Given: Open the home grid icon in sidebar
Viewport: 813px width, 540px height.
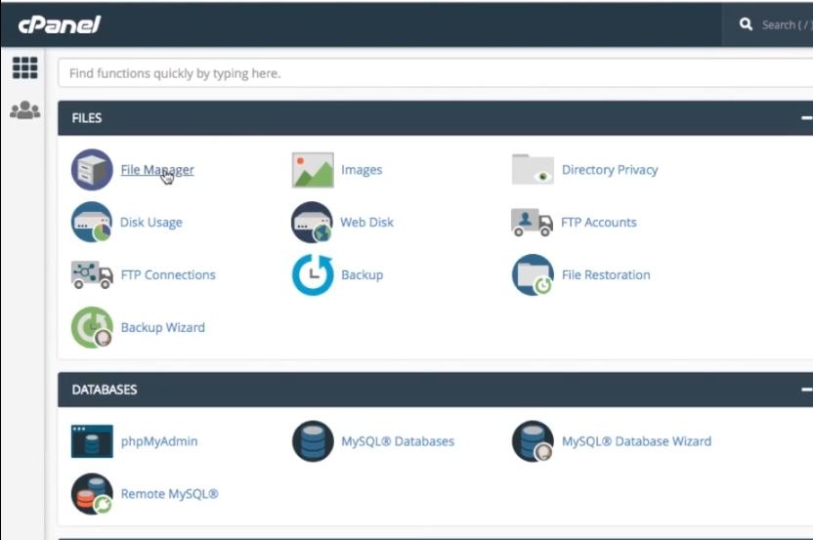Looking at the screenshot, I should [x=24, y=68].
